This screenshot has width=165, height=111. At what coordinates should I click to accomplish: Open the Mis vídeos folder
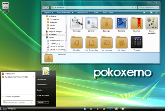coord(122,42)
